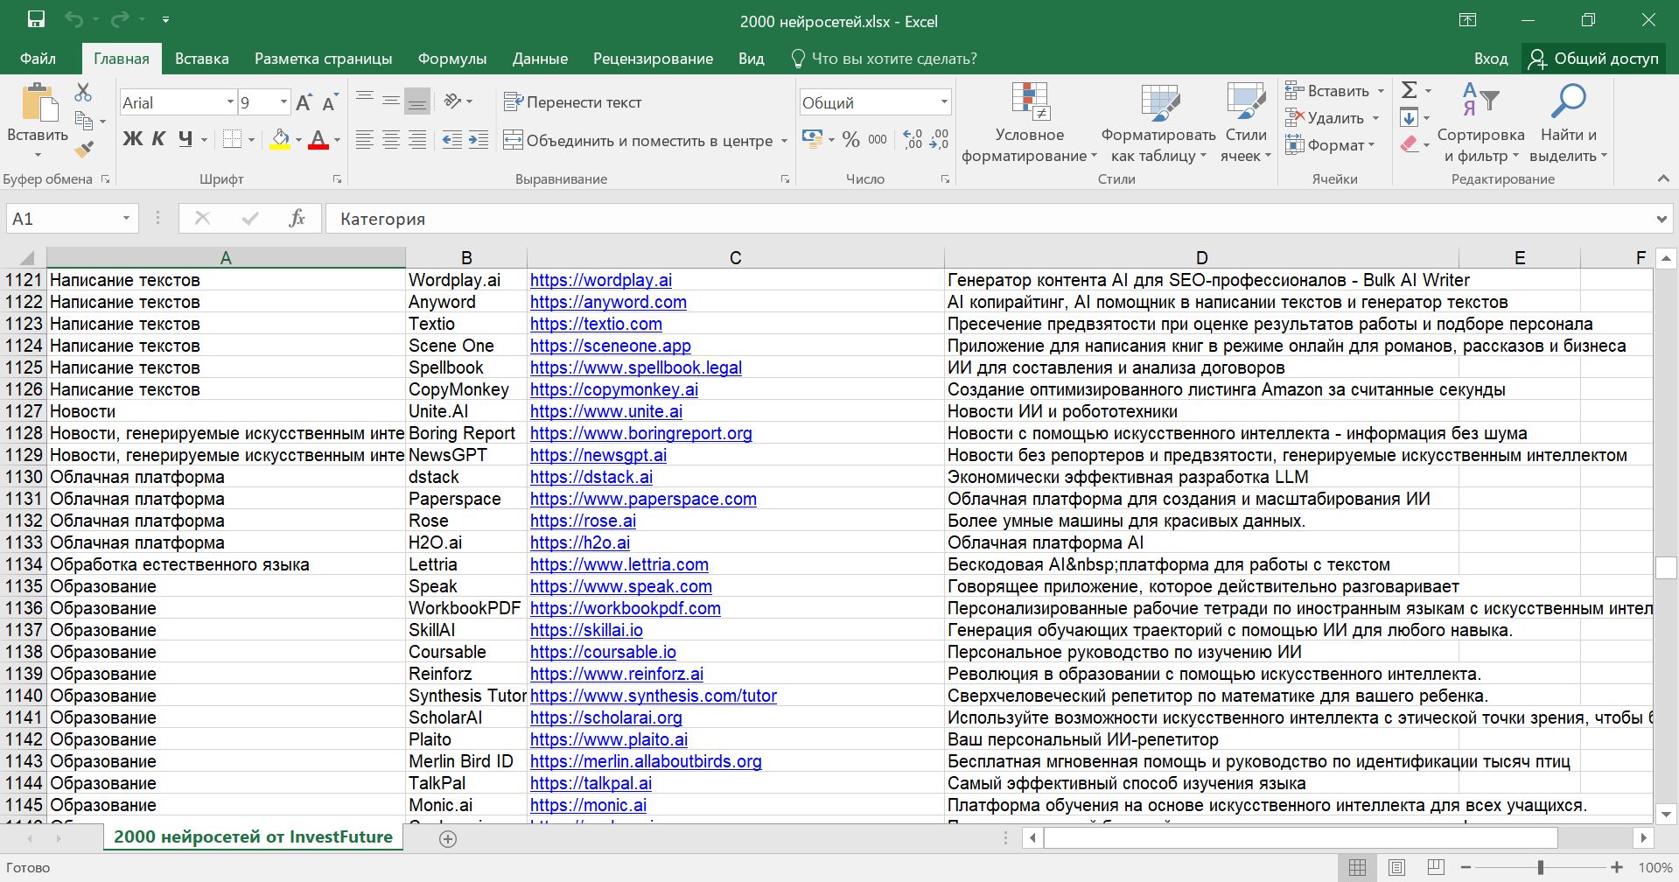
Task: Expand the Name Box dropdown for A1
Action: [126, 219]
